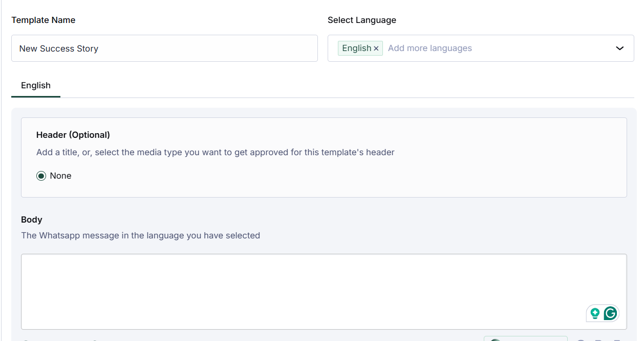The width and height of the screenshot is (644, 341).
Task: Focus the Template Name input field
Action: tap(164, 48)
